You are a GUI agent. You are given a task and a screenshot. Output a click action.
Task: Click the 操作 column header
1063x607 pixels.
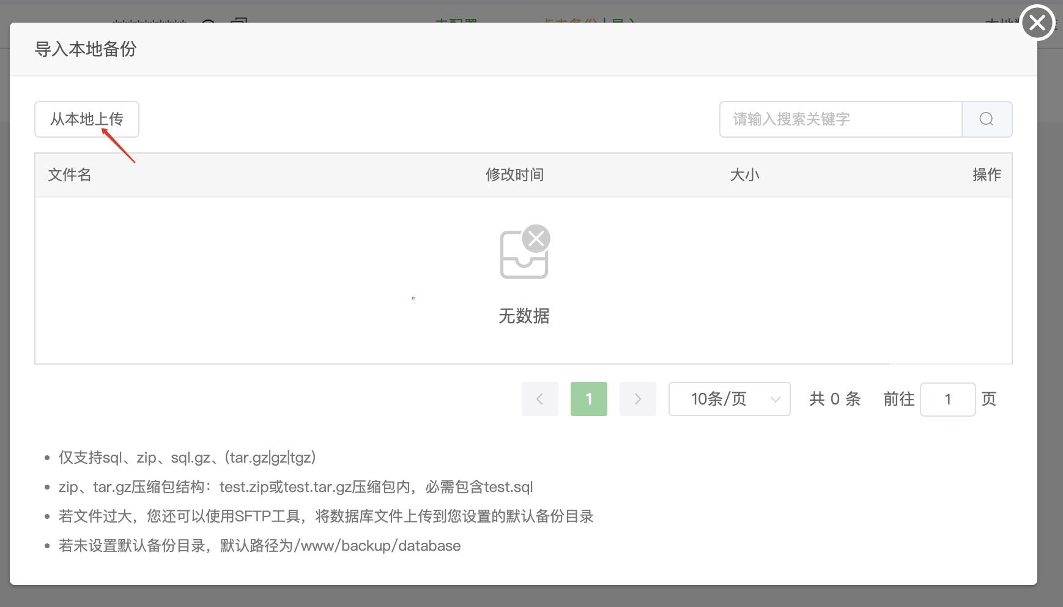987,175
